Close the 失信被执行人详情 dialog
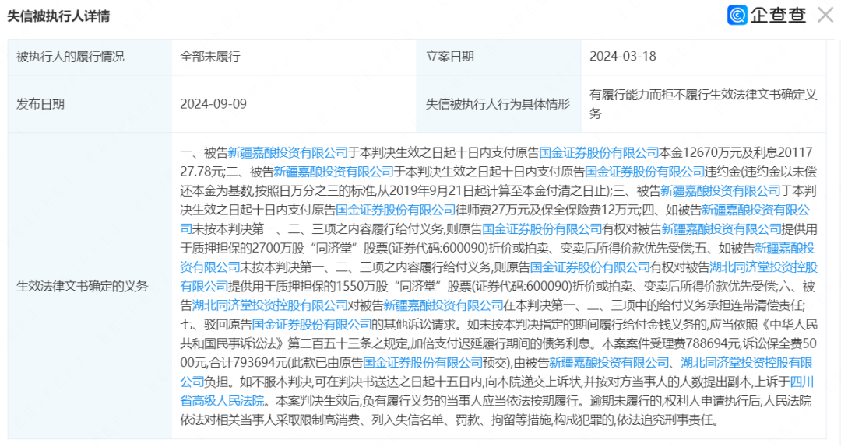The image size is (841, 446). [826, 15]
